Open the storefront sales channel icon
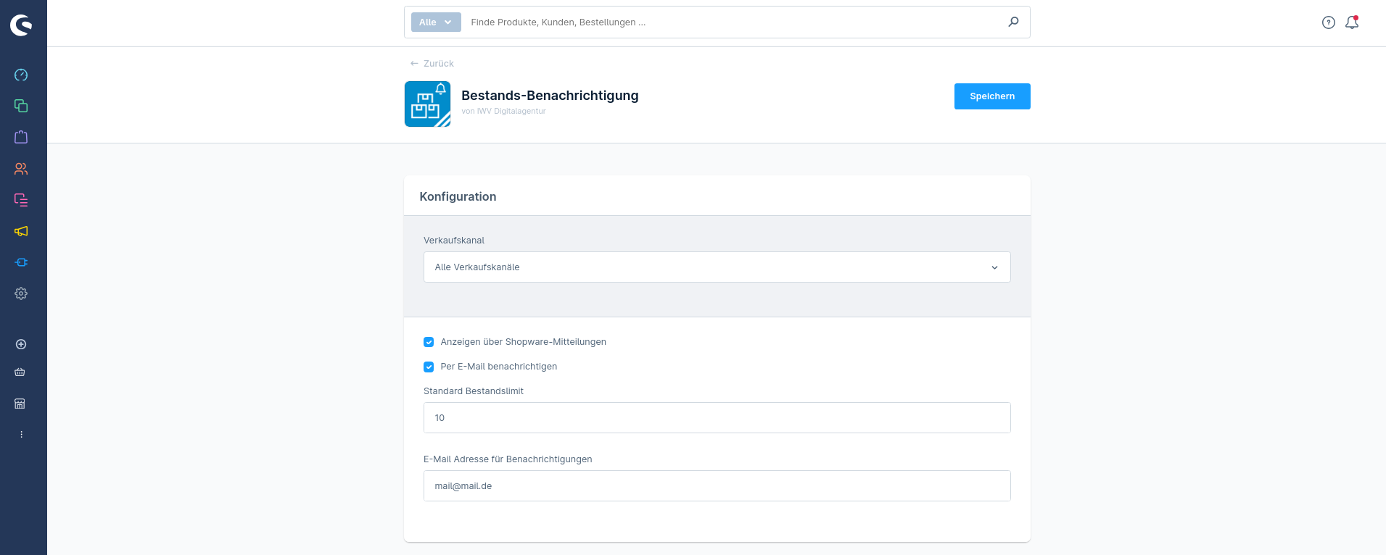This screenshot has width=1386, height=555. pyautogui.click(x=20, y=404)
